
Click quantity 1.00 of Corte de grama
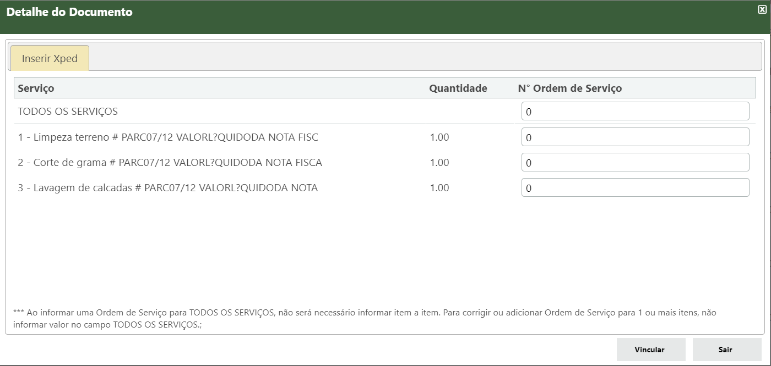click(439, 163)
